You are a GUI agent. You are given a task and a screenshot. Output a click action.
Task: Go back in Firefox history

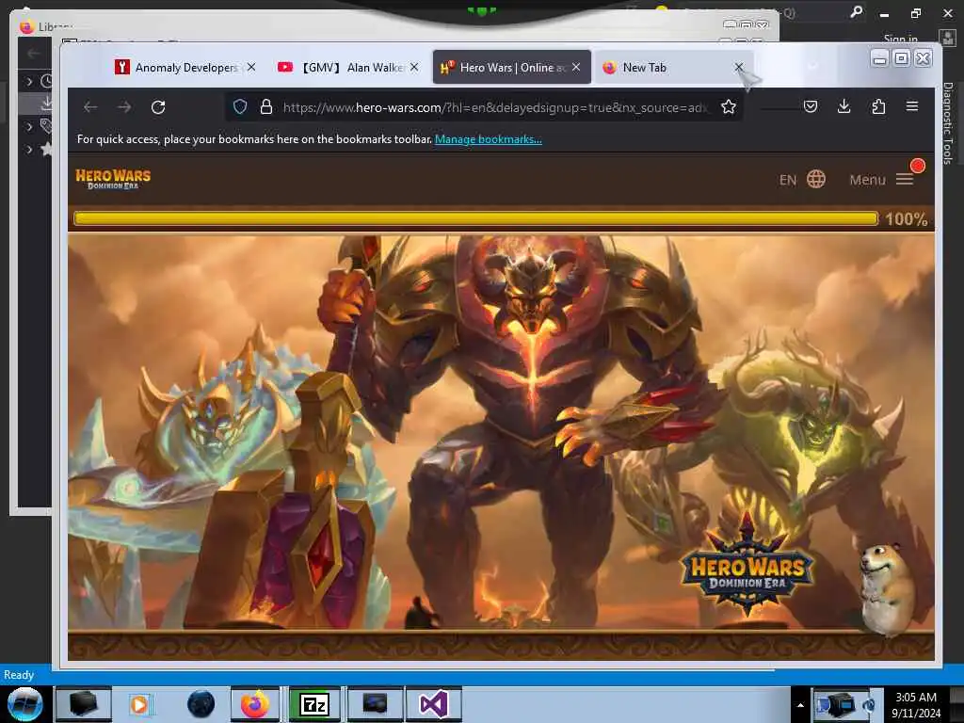coord(90,107)
